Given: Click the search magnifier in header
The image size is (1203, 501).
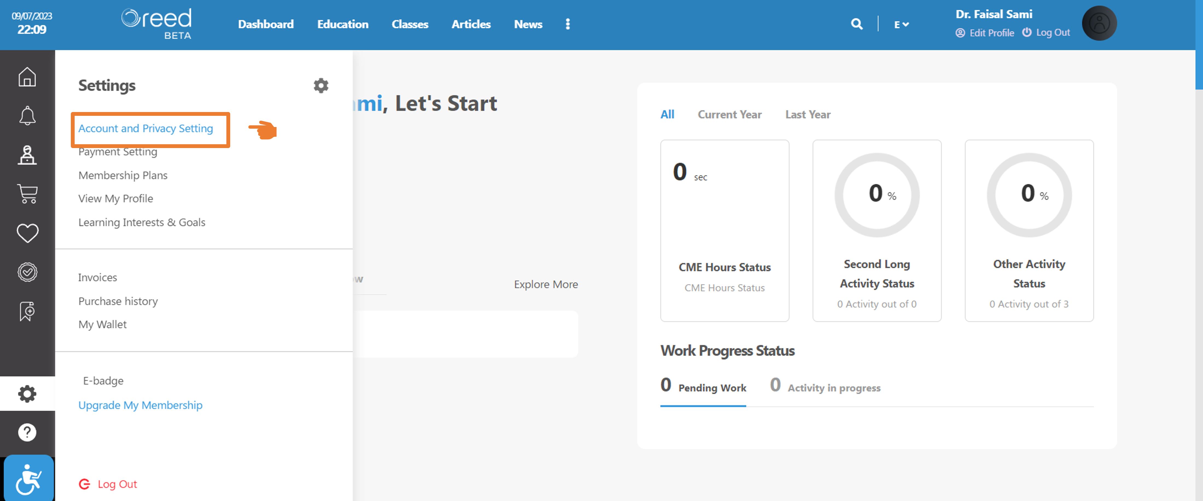Looking at the screenshot, I should coord(857,24).
